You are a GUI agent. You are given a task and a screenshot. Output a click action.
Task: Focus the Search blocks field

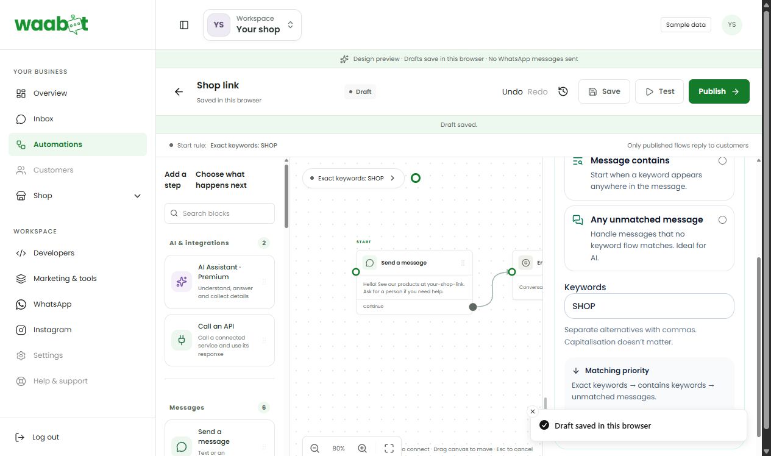[219, 213]
